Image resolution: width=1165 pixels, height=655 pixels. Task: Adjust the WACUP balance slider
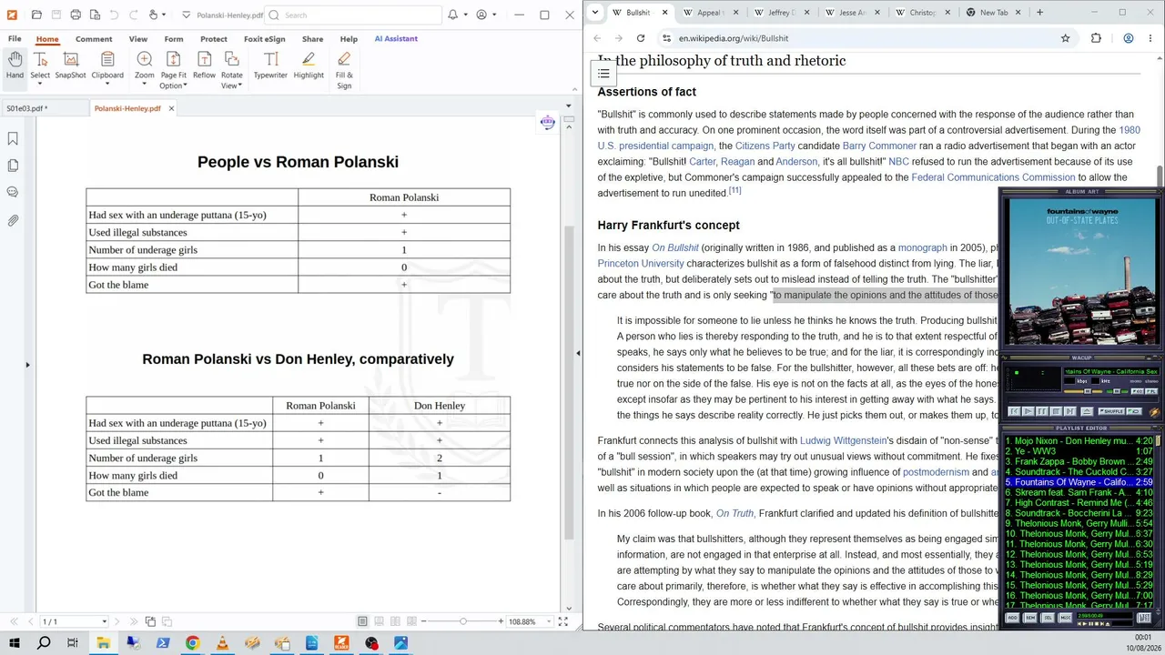coord(1117,391)
